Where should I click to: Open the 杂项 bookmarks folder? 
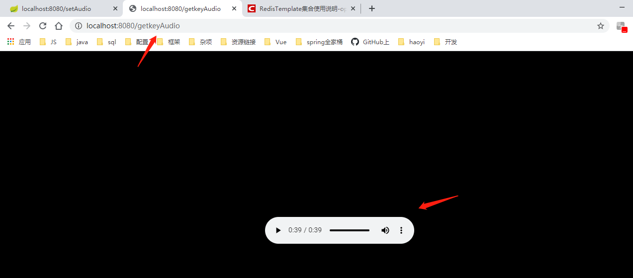[200, 42]
